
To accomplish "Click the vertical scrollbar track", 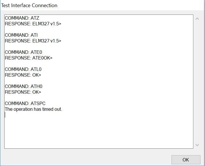I will [197, 83].
